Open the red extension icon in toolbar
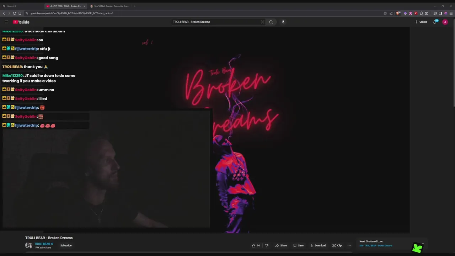Screen dimensions: 455x256 [x=416, y=13]
